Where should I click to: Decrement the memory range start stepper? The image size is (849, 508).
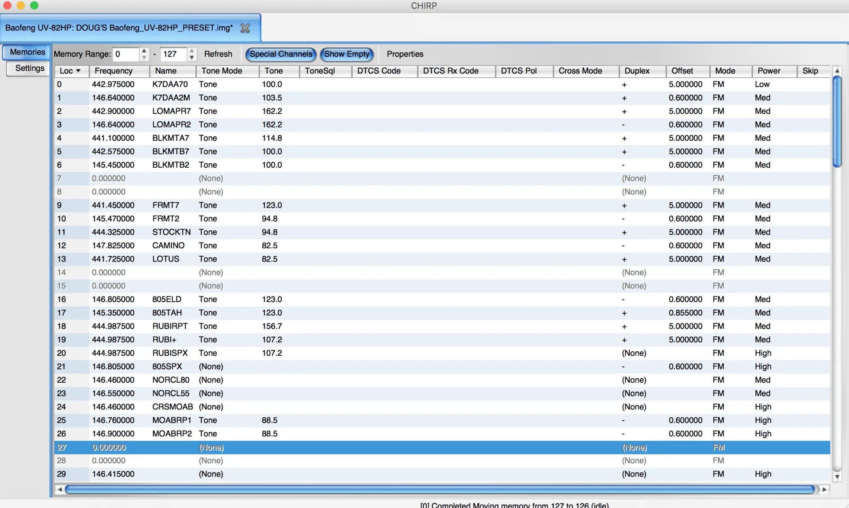[144, 58]
